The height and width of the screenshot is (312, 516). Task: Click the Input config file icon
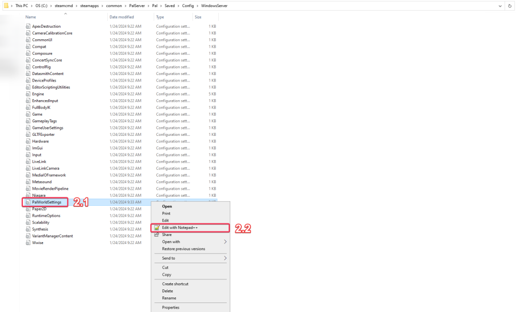tap(27, 154)
